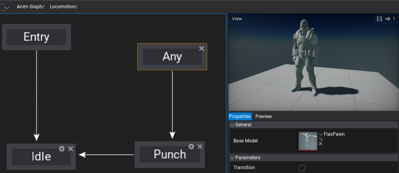Expand the dropdown arrow beside Anim Graph
The width and height of the screenshot is (399, 173).
click(x=7, y=7)
